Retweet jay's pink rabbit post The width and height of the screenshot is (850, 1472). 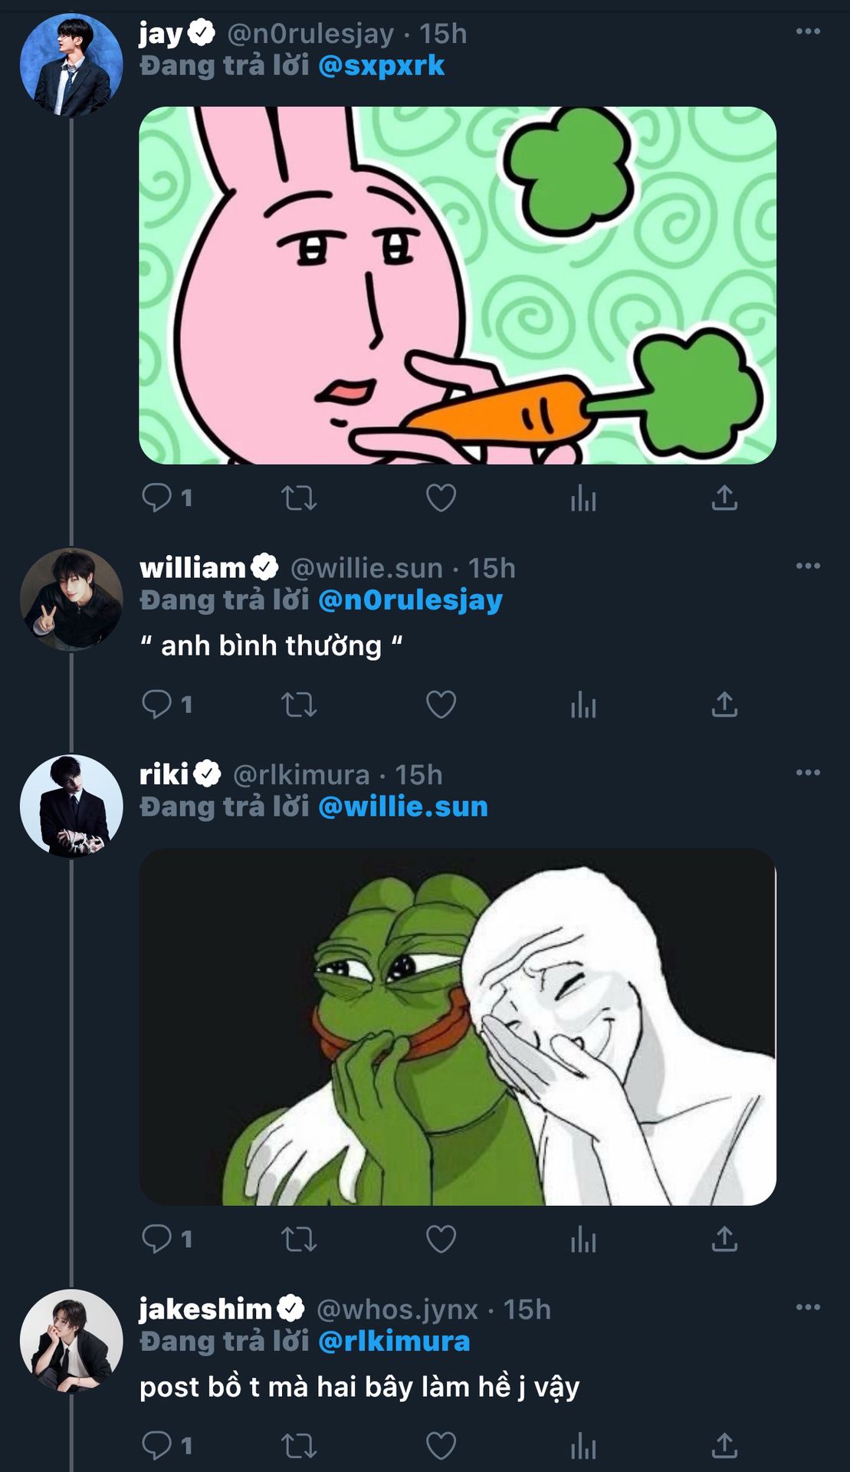pos(298,498)
